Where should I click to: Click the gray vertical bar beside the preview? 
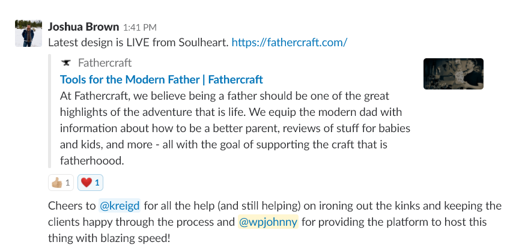click(x=50, y=111)
